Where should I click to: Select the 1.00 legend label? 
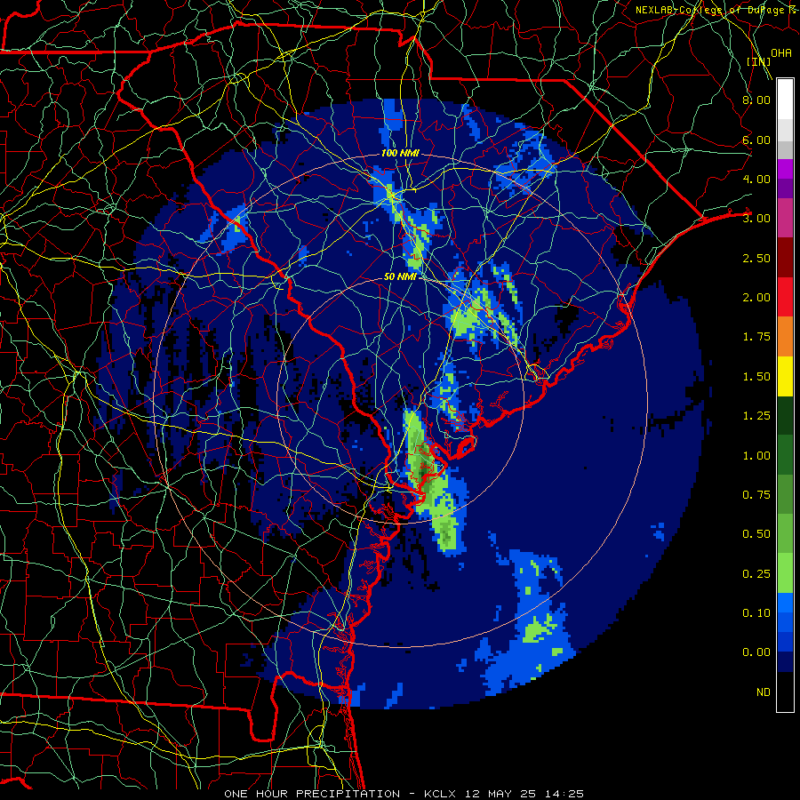coord(756,456)
